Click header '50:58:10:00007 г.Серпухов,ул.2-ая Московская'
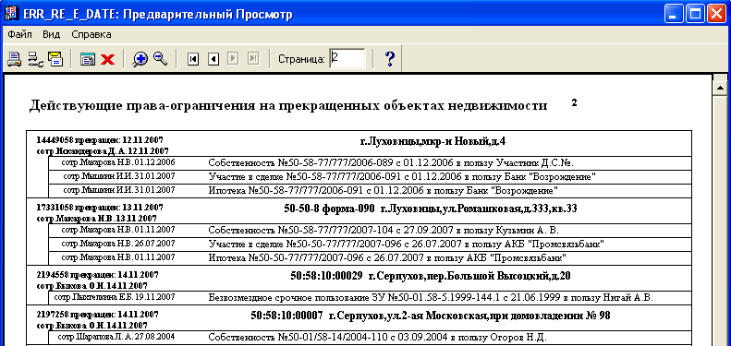Viewport: 731px width, 346px height. pos(431,316)
